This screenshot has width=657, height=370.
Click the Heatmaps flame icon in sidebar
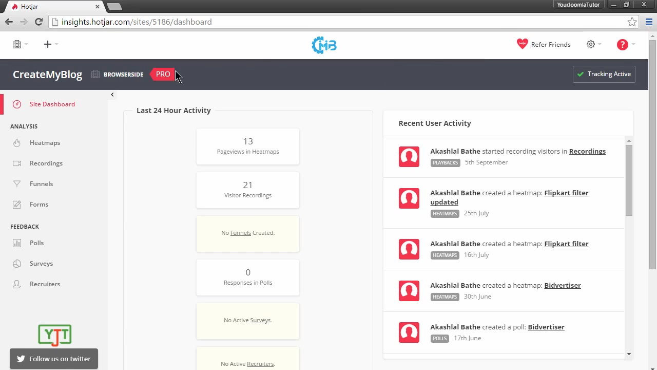point(17,143)
